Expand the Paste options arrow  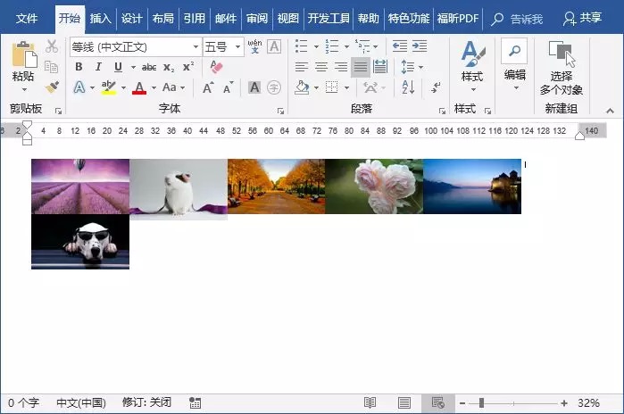point(24,89)
